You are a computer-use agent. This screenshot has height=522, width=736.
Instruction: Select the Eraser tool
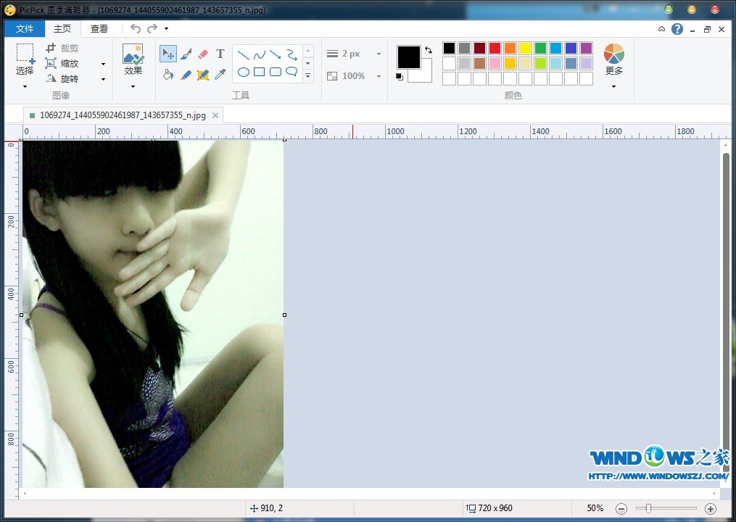click(203, 54)
